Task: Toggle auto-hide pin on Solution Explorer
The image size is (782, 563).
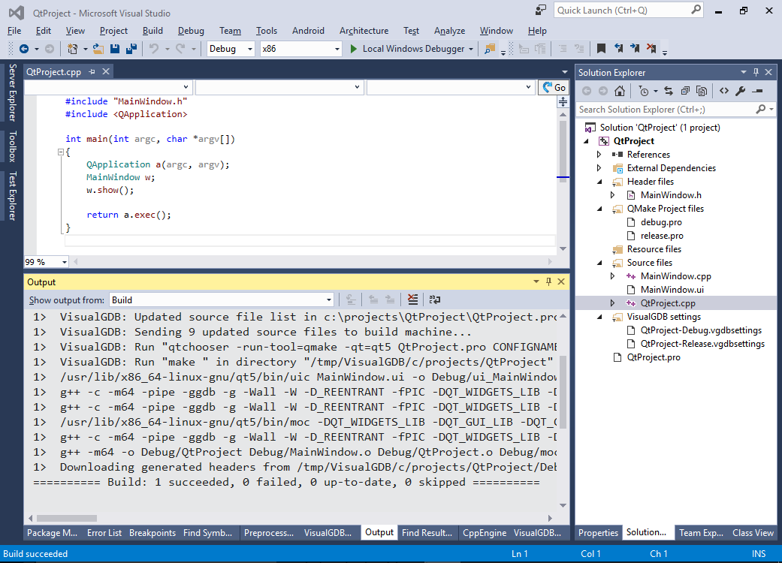Action: coord(756,72)
